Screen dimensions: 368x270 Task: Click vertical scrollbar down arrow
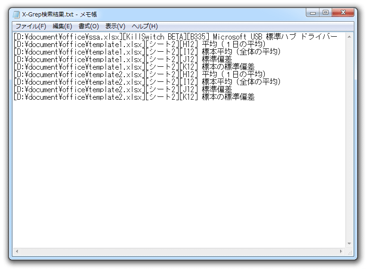coord(349,244)
